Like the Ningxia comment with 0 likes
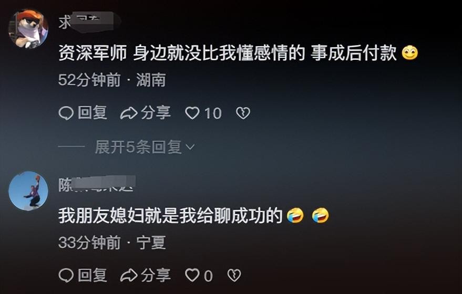The height and width of the screenshot is (294, 462). [x=192, y=276]
